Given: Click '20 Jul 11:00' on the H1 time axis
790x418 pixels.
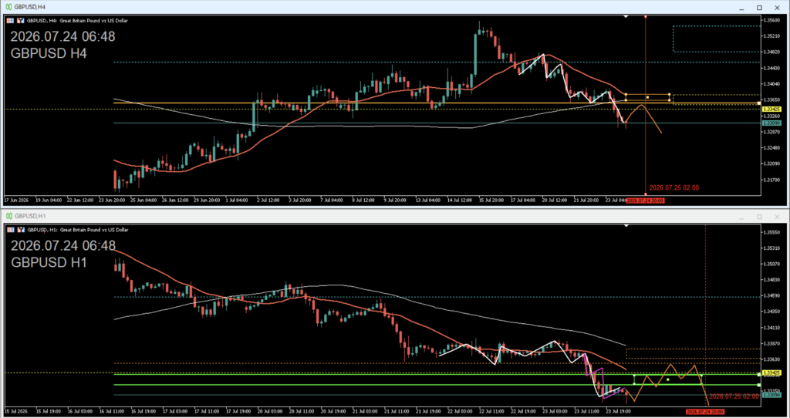Looking at the screenshot, I should (302, 412).
